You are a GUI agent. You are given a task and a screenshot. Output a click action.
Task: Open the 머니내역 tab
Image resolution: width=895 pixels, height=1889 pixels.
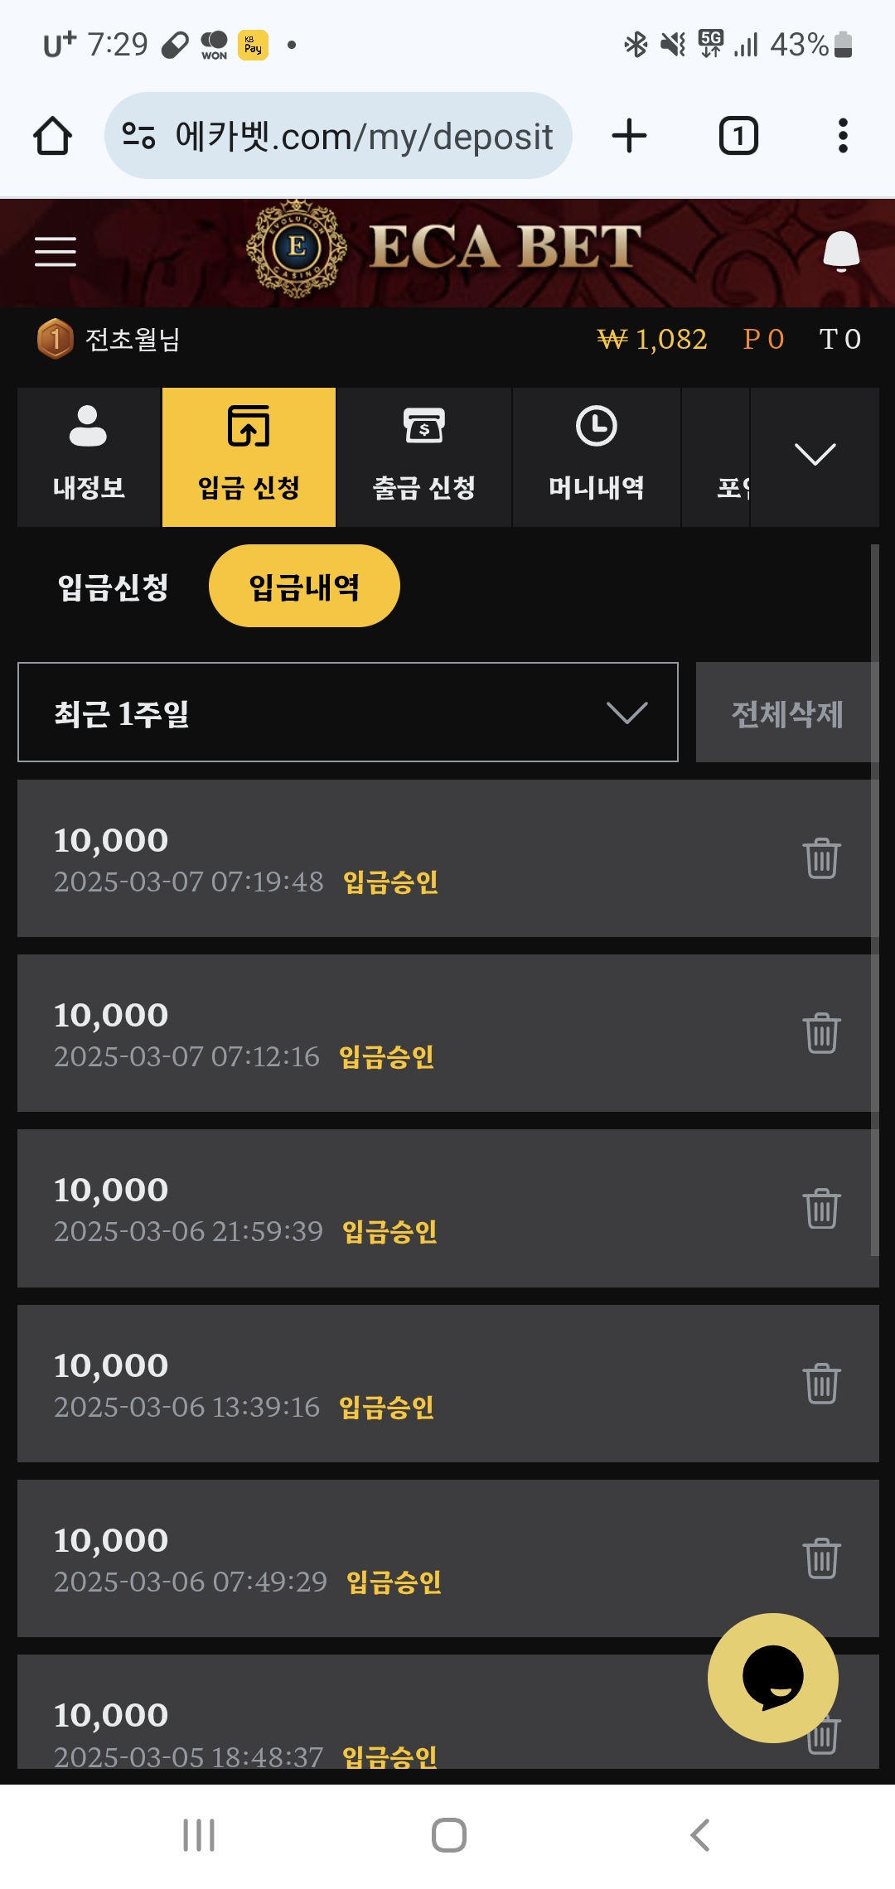click(x=596, y=457)
